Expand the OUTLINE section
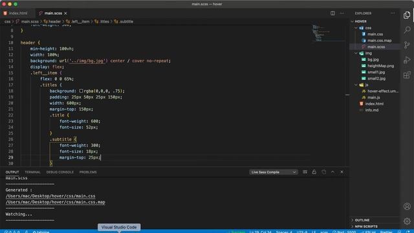Image resolution: width=414 pixels, height=233 pixels. pos(362,220)
